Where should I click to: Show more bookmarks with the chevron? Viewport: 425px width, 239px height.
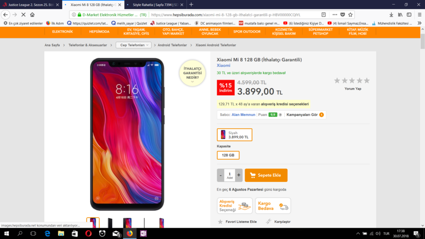[419, 23]
